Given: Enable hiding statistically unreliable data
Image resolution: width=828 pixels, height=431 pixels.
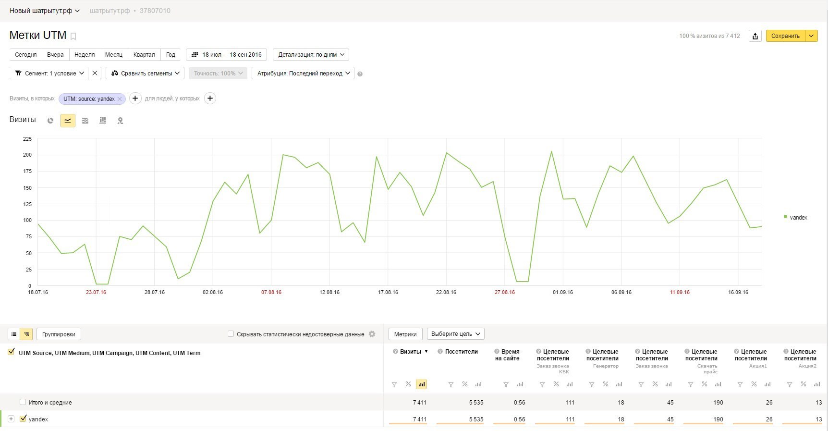Looking at the screenshot, I should [x=231, y=334].
